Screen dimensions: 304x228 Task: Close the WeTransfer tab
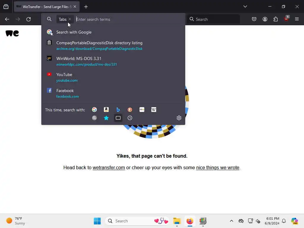[75, 7]
